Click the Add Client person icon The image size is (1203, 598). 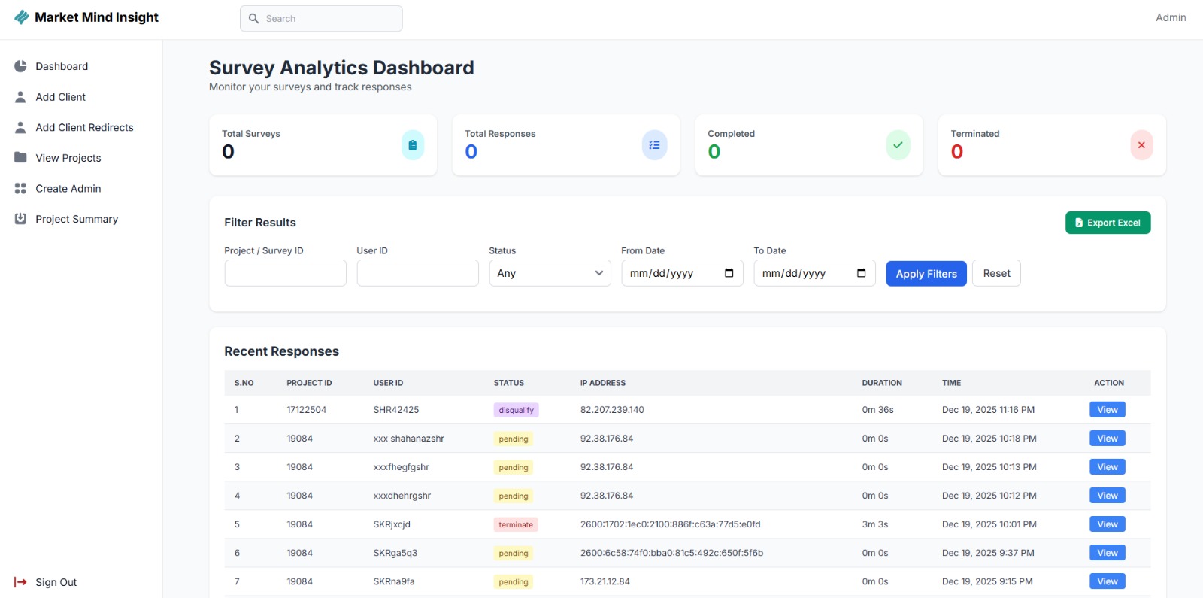pyautogui.click(x=20, y=97)
